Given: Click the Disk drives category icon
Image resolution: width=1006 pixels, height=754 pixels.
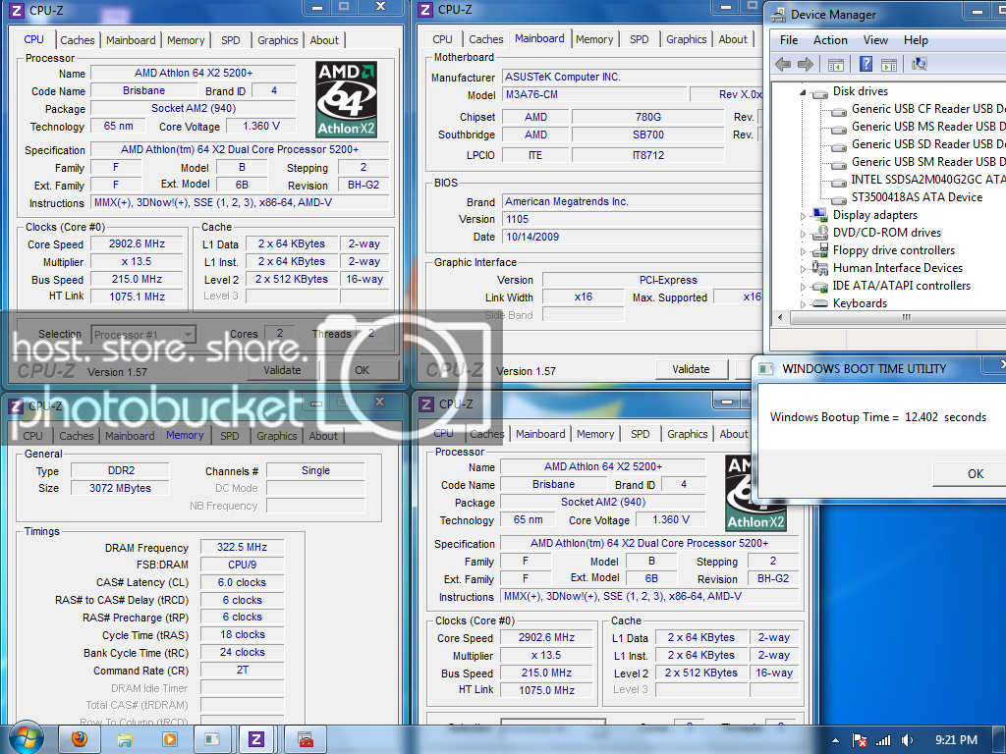Looking at the screenshot, I should pos(819,93).
